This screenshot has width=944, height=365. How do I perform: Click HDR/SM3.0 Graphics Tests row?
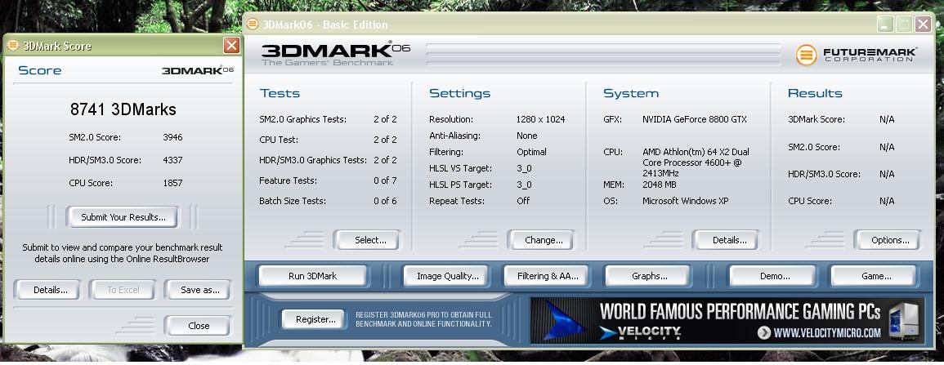(328, 160)
